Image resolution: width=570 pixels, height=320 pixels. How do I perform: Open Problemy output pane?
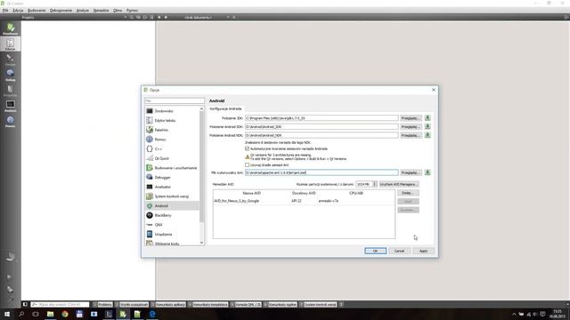pos(103,304)
